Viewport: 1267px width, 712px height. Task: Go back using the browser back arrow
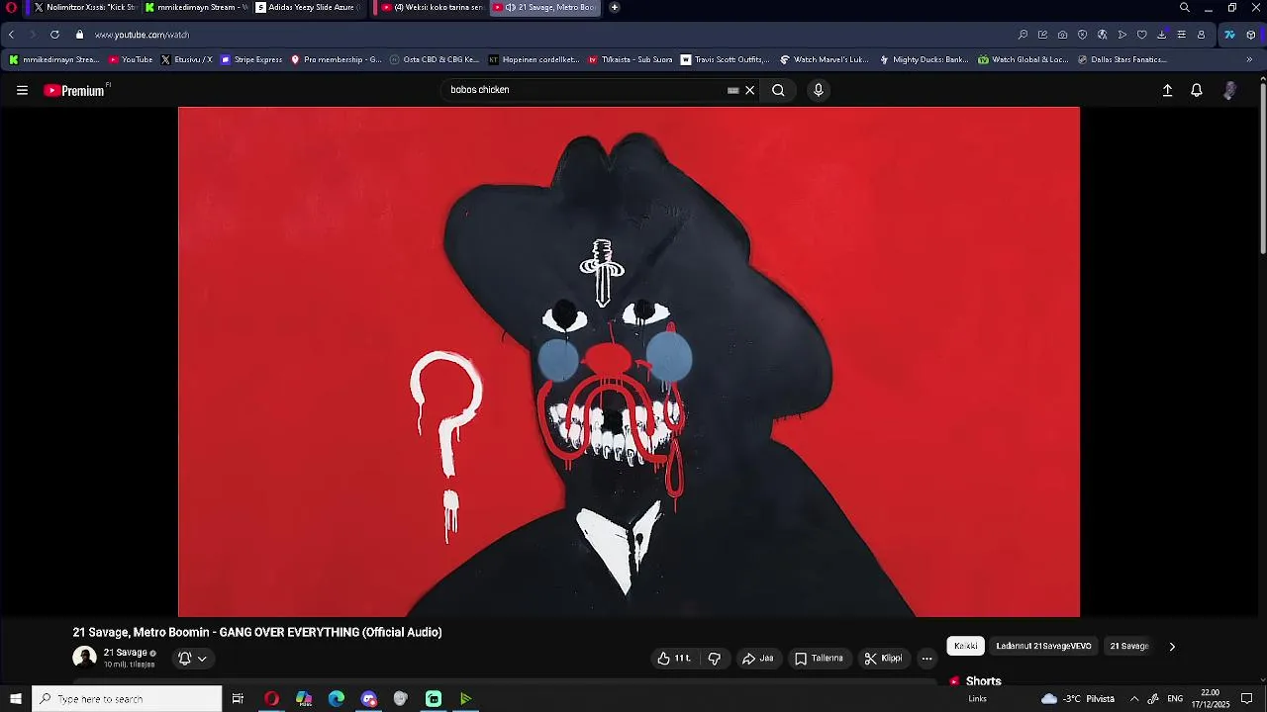[12, 35]
